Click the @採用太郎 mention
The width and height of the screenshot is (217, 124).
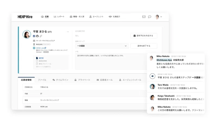(x=178, y=60)
